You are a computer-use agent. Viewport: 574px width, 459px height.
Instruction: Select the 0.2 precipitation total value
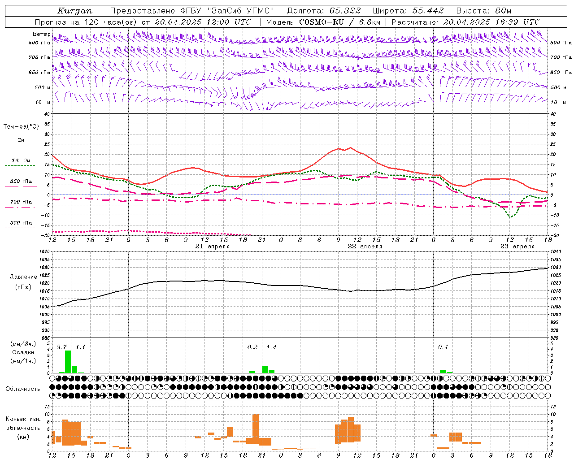coord(252,347)
